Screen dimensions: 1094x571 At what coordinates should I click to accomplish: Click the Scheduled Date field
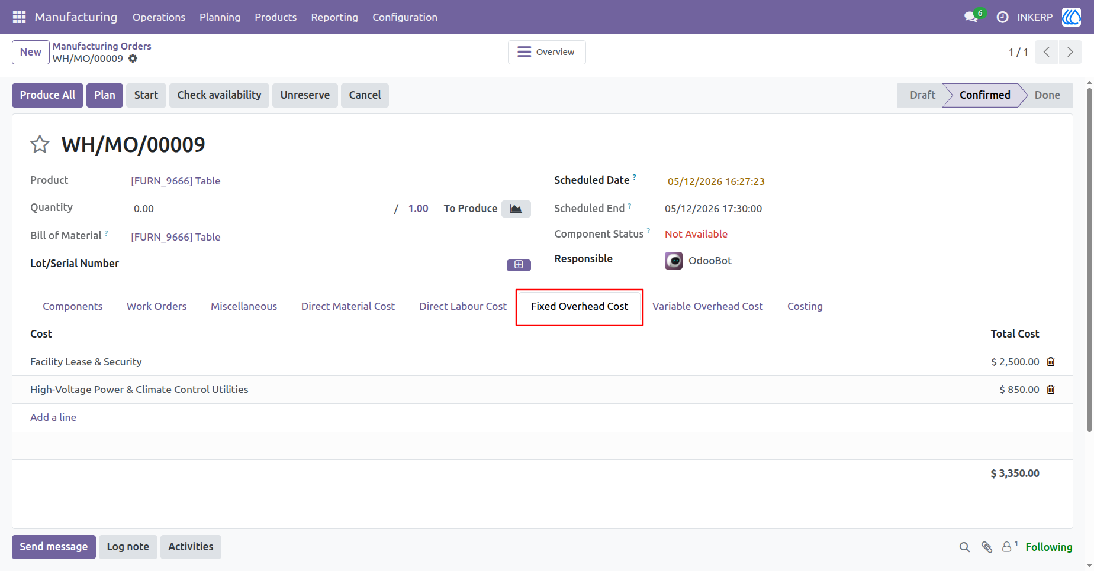716,181
